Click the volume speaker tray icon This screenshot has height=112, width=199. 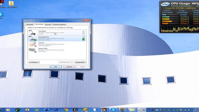coord(189,110)
